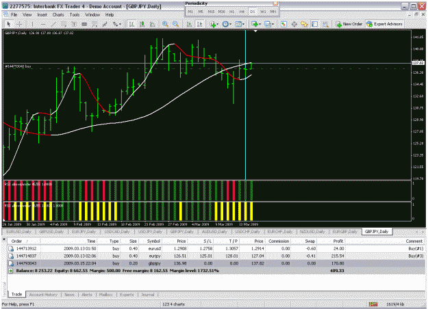Image resolution: width=428 pixels, height=309 pixels.
Task: Switch to the USDCAD,Daily chart tab
Action: coord(117,232)
